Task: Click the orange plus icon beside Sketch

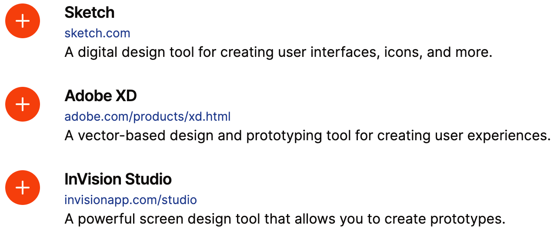Action: tap(23, 21)
